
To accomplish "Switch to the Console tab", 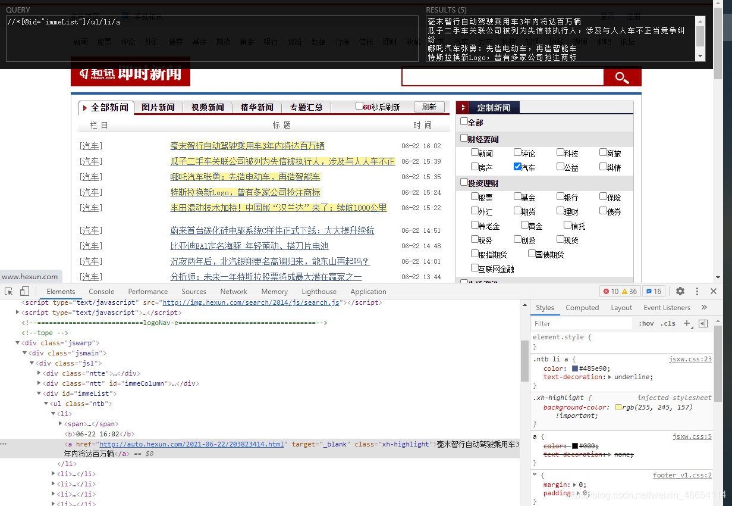I will 102,292.
